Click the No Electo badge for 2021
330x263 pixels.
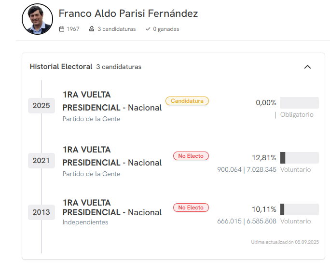[191, 156]
